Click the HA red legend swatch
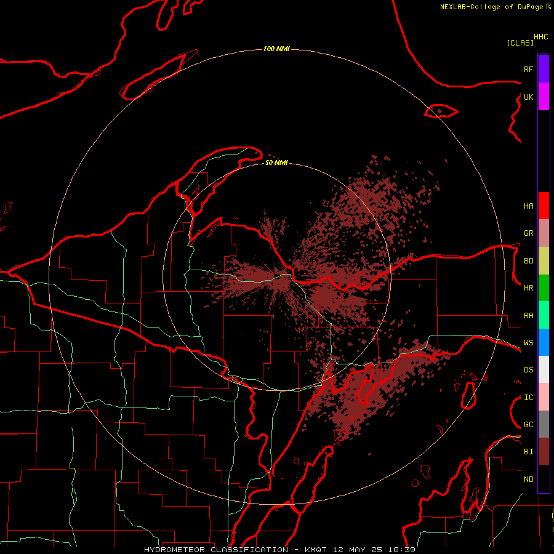Screen dimensions: 554x554 pos(544,206)
